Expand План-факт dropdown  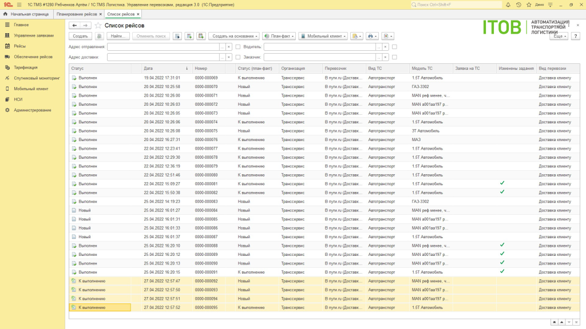[279, 36]
